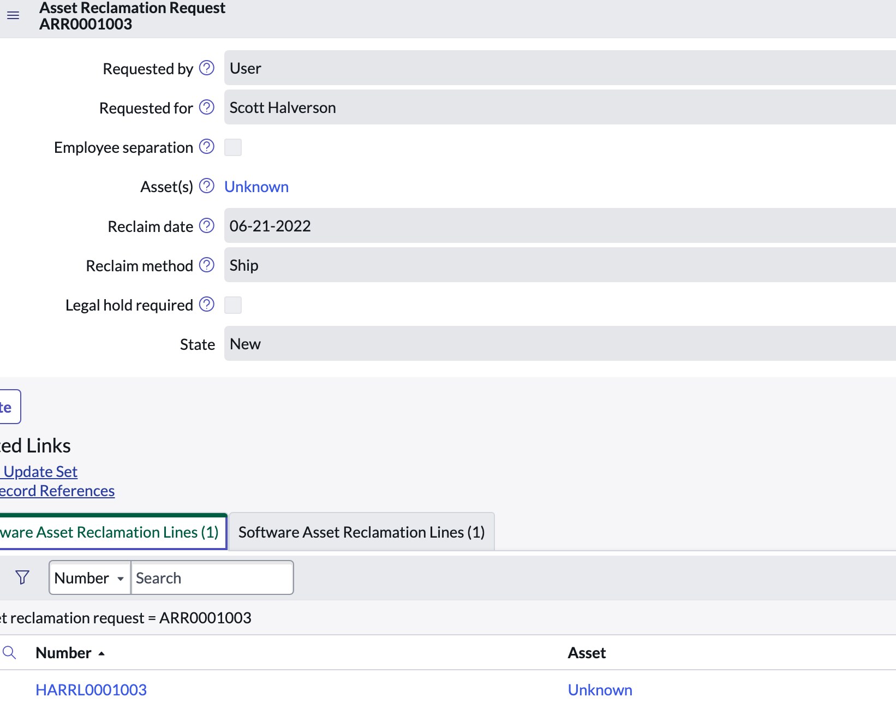Image resolution: width=896 pixels, height=703 pixels.
Task: Open help icon for Employee separation
Action: coord(206,147)
